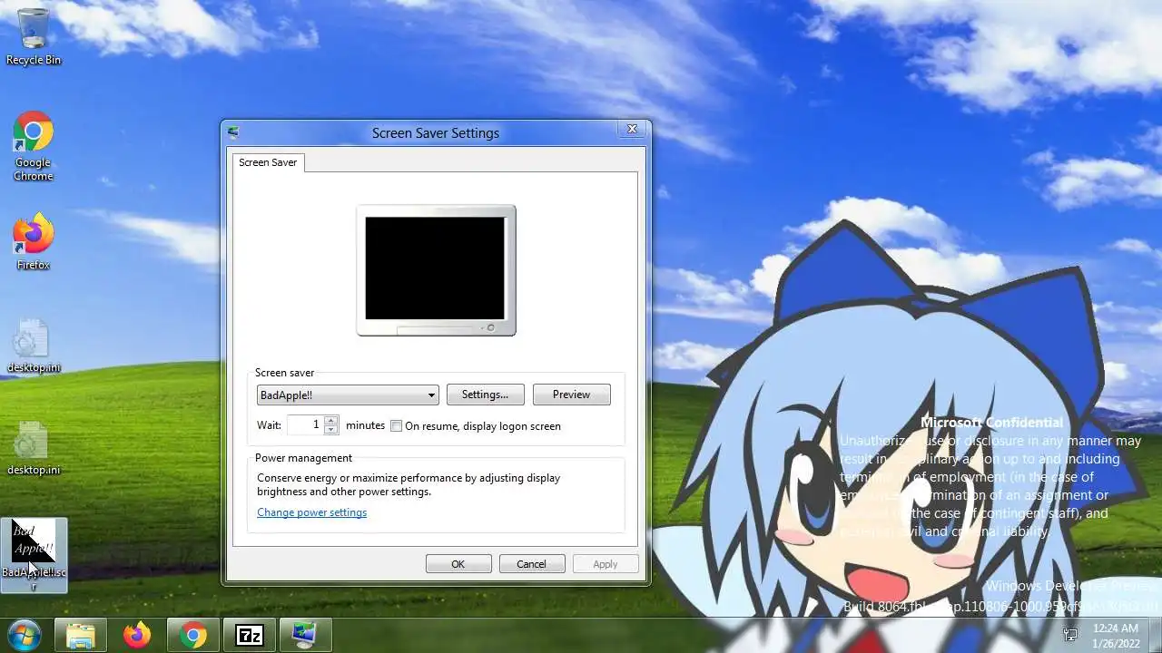Screen dimensions: 1162x653
Task: Confirm with the OK button
Action: [x=458, y=564]
